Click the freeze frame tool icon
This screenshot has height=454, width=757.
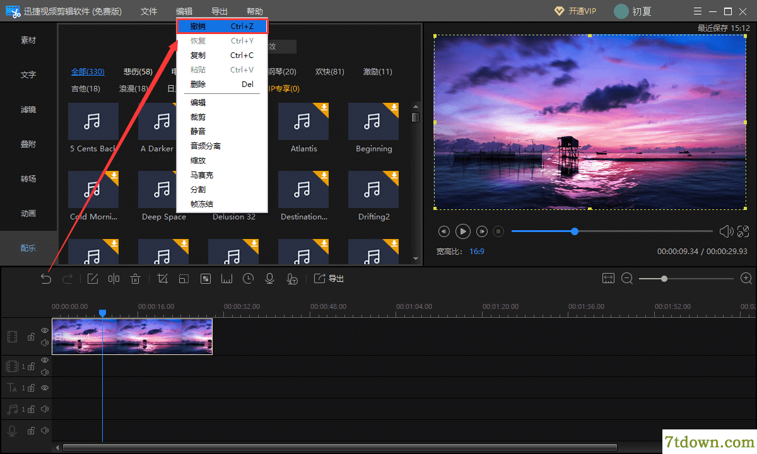click(x=226, y=279)
